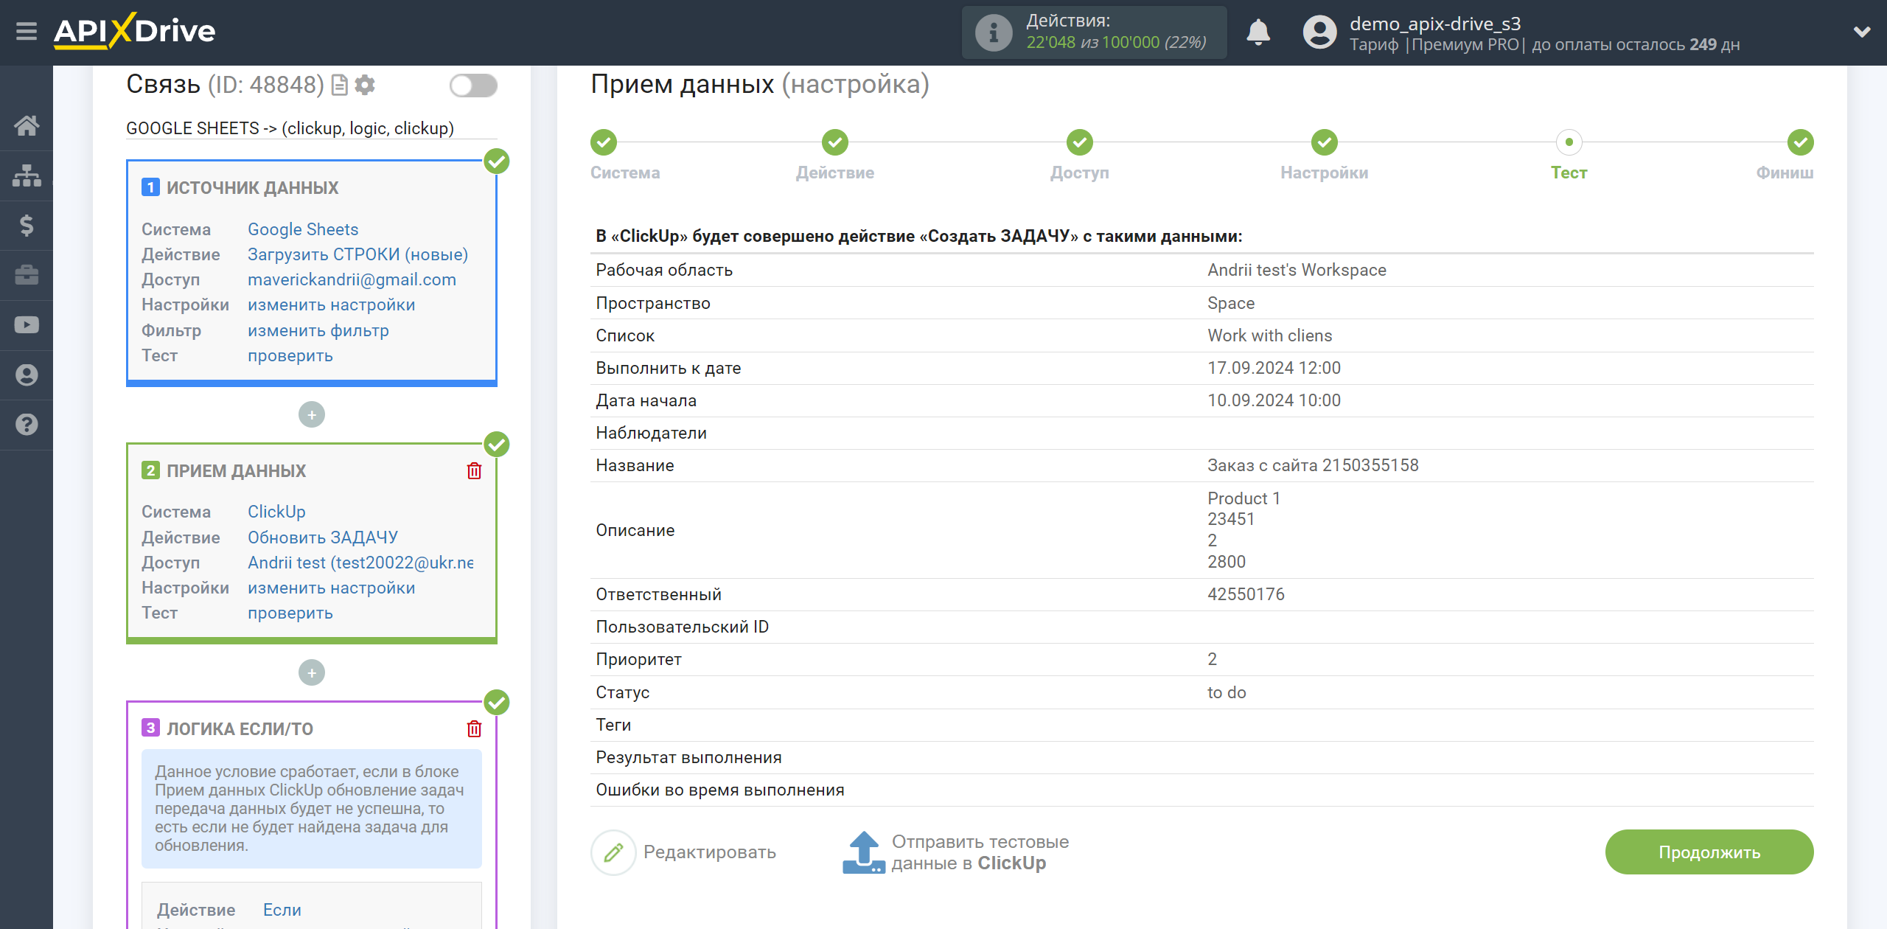Click 'Andrii test's Workspace' value
This screenshot has width=1887, height=929.
pos(1297,270)
